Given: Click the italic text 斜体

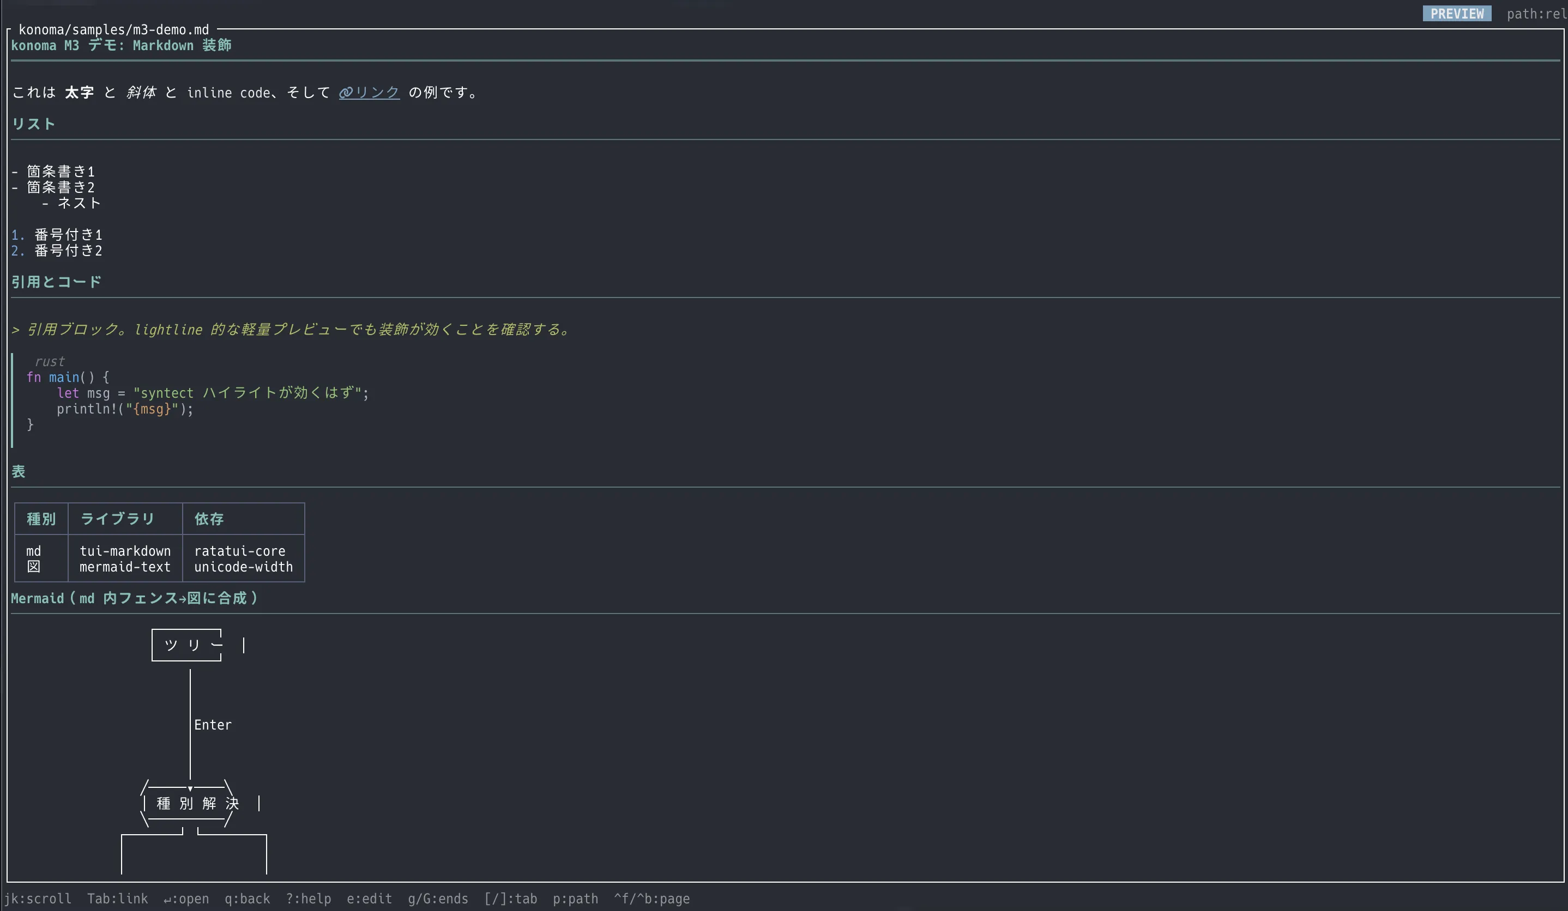Looking at the screenshot, I should (x=141, y=93).
